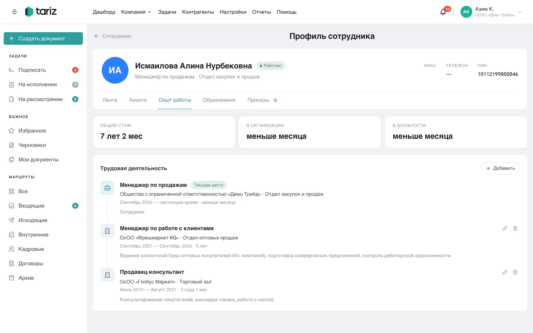Switch to the Анкета tab

click(x=138, y=100)
